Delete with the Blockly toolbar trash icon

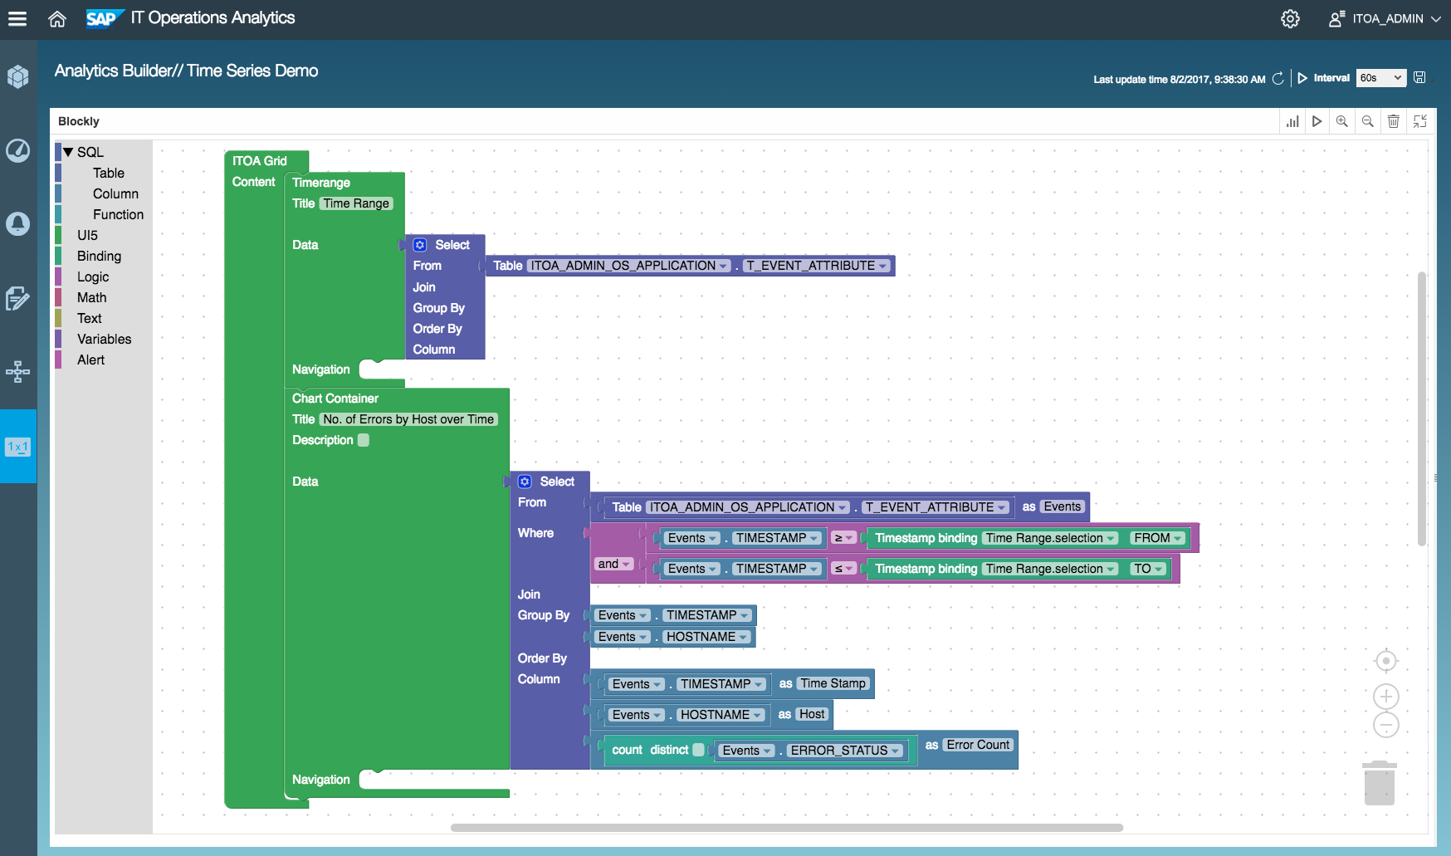point(1394,121)
